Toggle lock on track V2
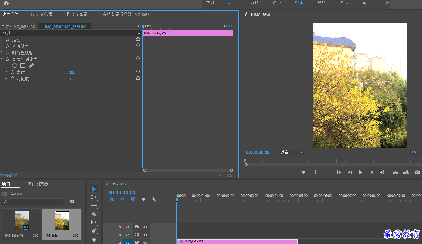 (120, 235)
